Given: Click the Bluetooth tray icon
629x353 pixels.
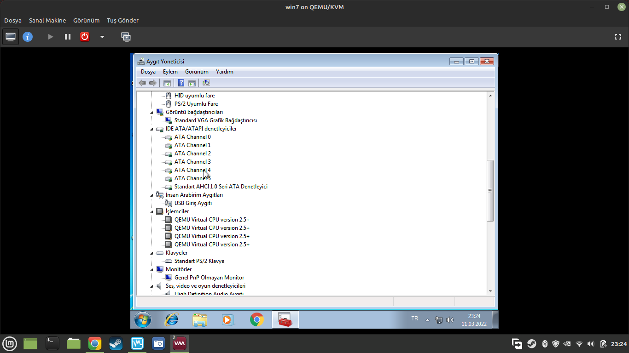Looking at the screenshot, I should click(x=544, y=343).
